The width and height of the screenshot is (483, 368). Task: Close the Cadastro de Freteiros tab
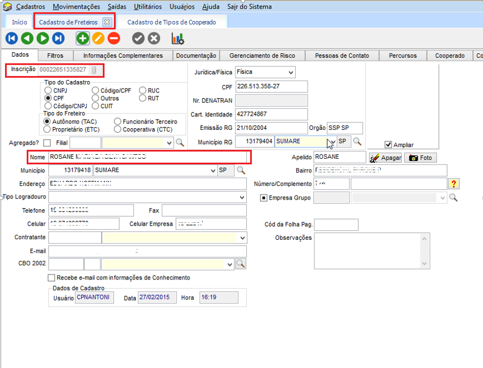[x=107, y=22]
